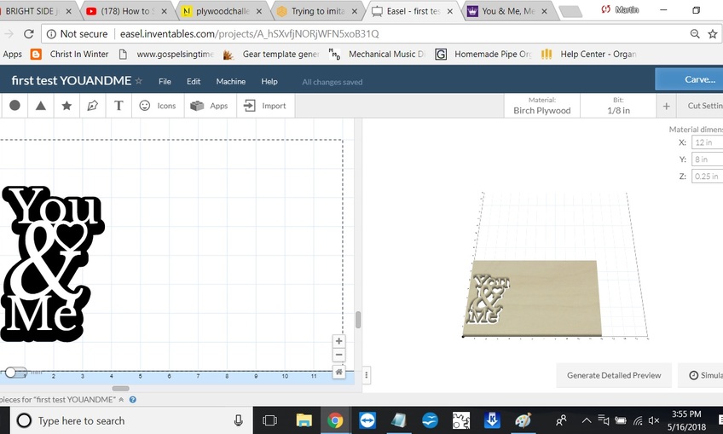The width and height of the screenshot is (723, 434).
Task: Toggle the inch/mm unit switch
Action: pos(14,373)
